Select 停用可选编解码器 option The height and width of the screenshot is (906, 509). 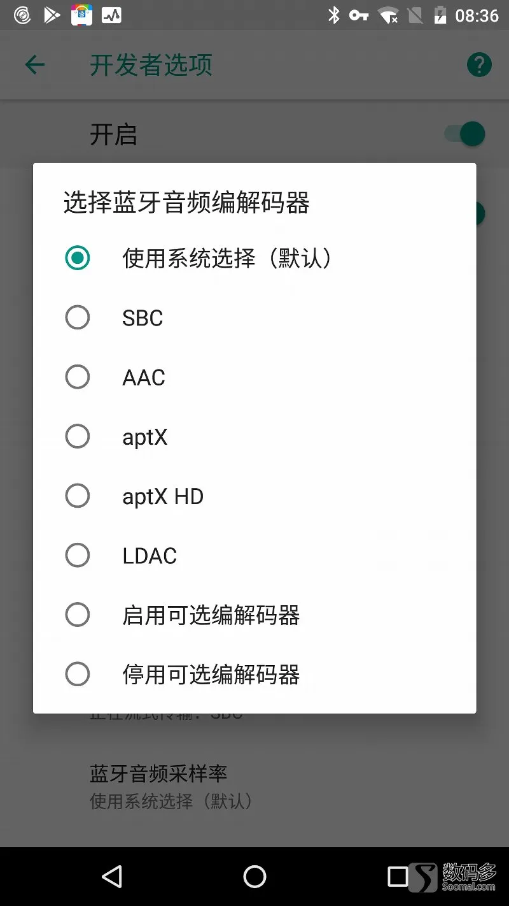(254, 674)
